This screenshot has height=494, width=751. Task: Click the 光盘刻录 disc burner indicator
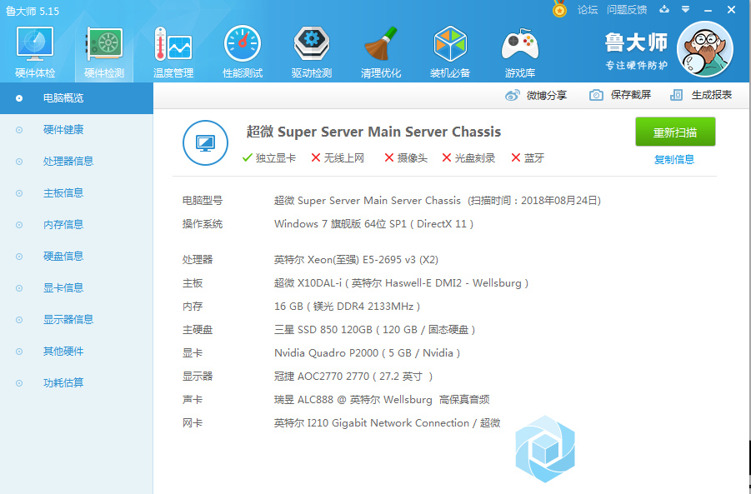tap(468, 158)
